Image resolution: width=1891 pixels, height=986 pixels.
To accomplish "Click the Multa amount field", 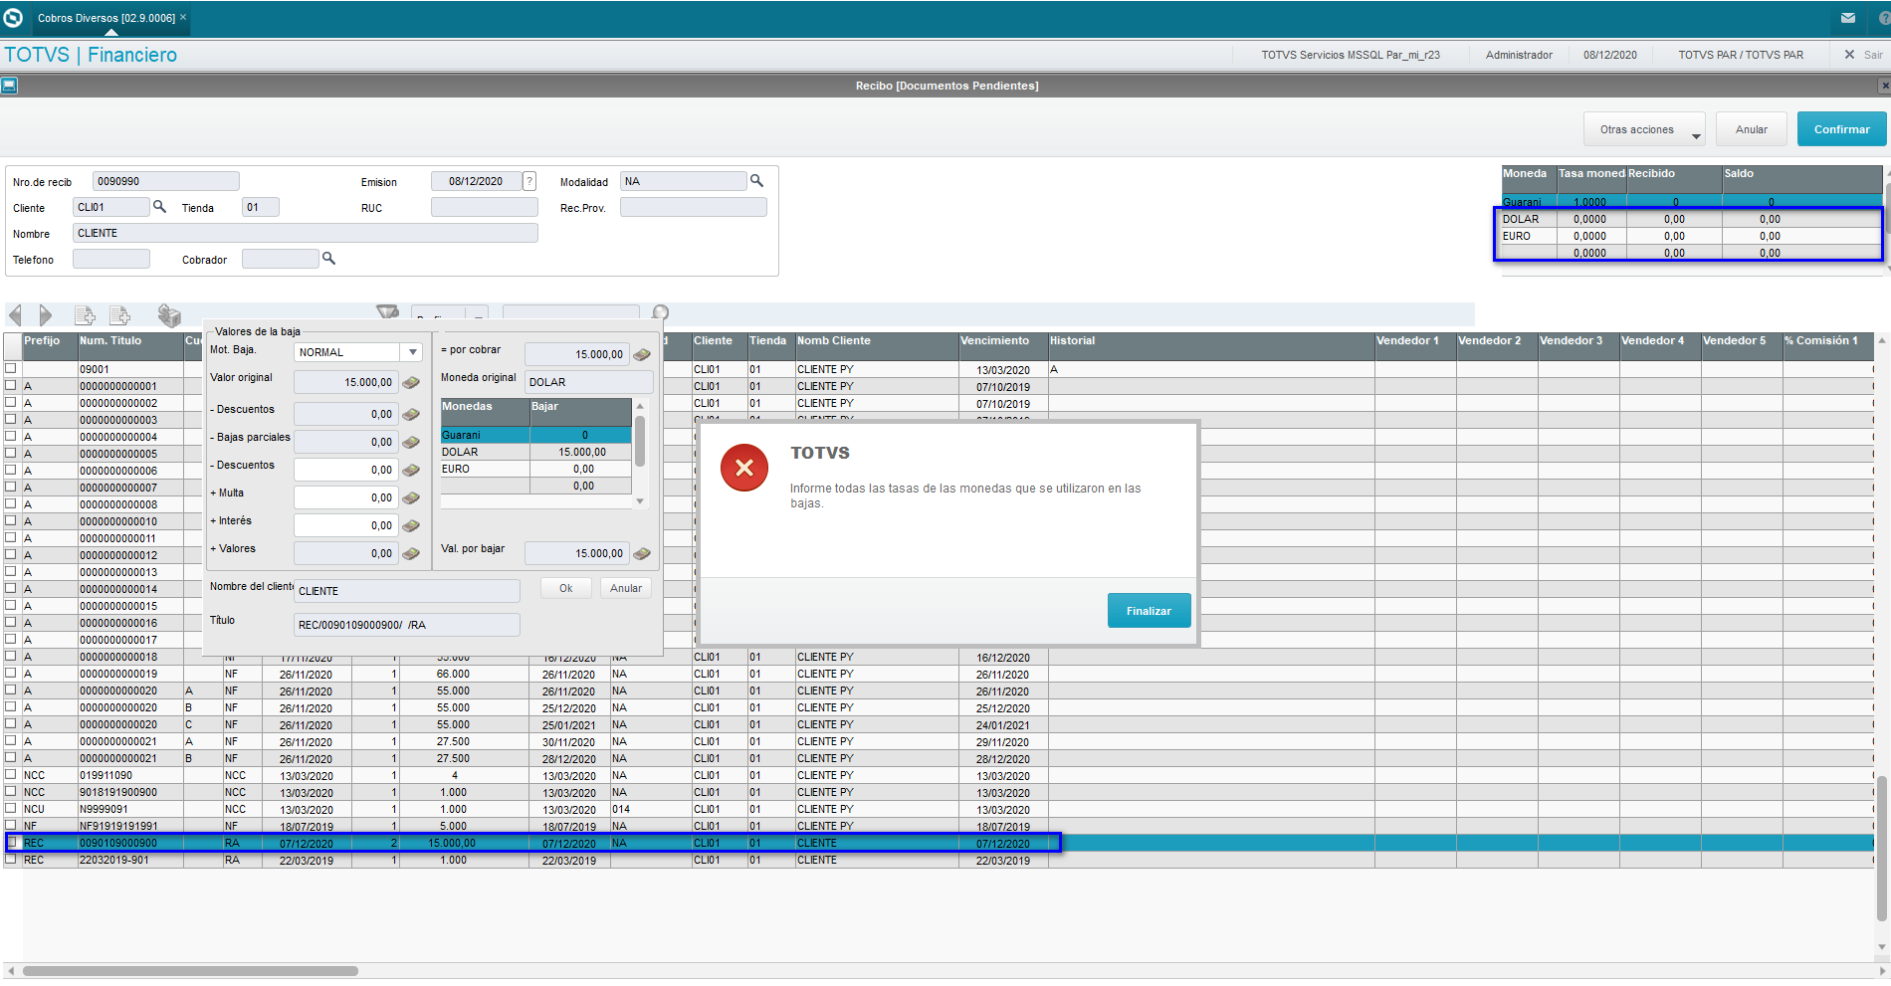I will click(x=345, y=497).
